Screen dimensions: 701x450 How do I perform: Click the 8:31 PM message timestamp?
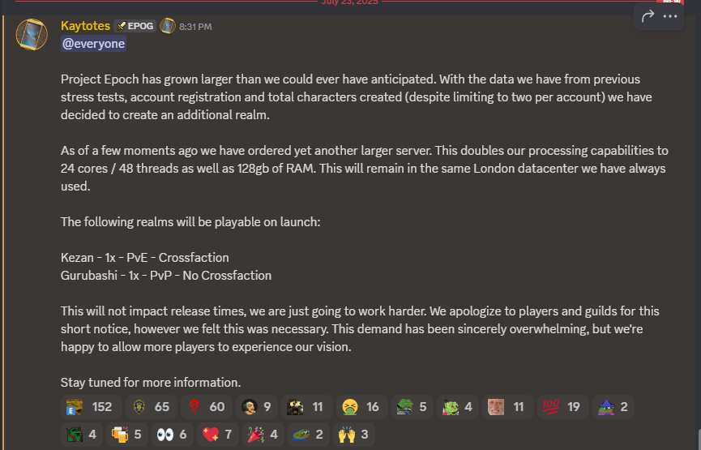click(x=195, y=27)
